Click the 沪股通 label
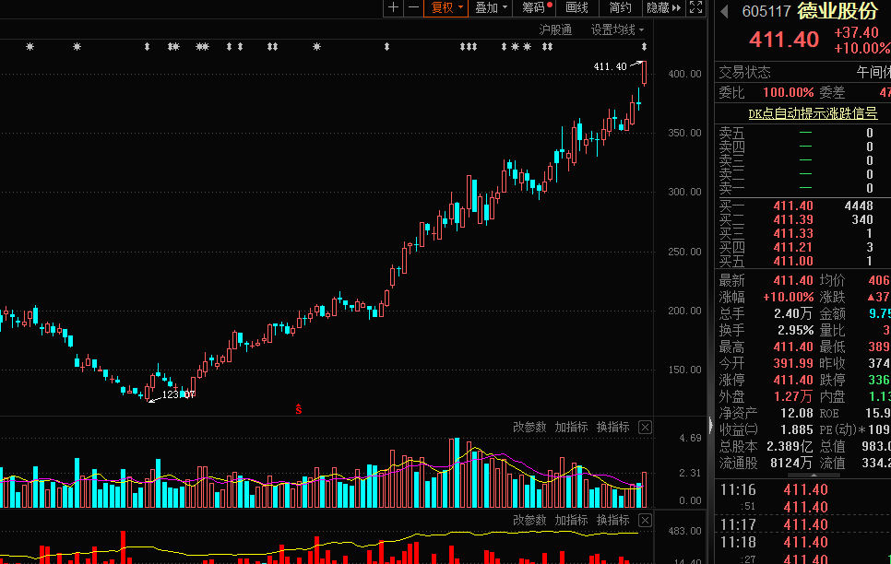891x564 pixels. [x=555, y=29]
